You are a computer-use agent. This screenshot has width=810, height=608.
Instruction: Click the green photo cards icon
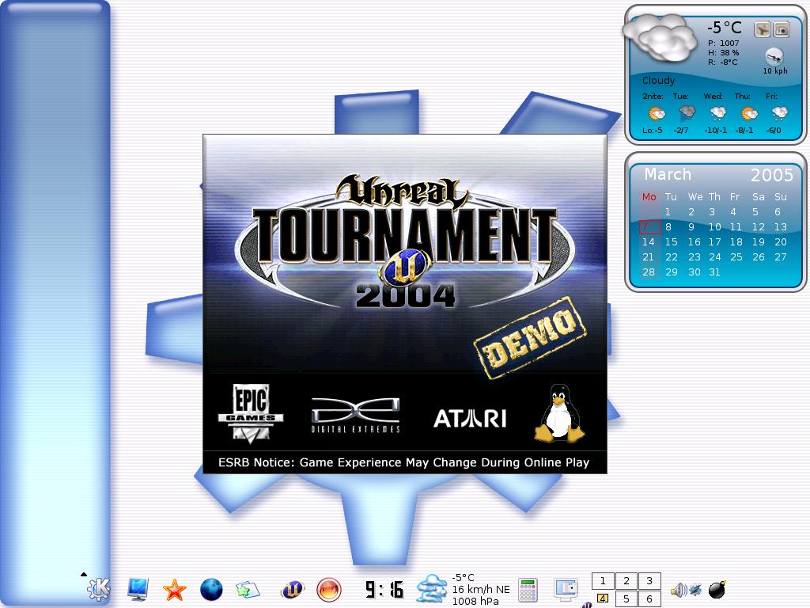click(247, 590)
